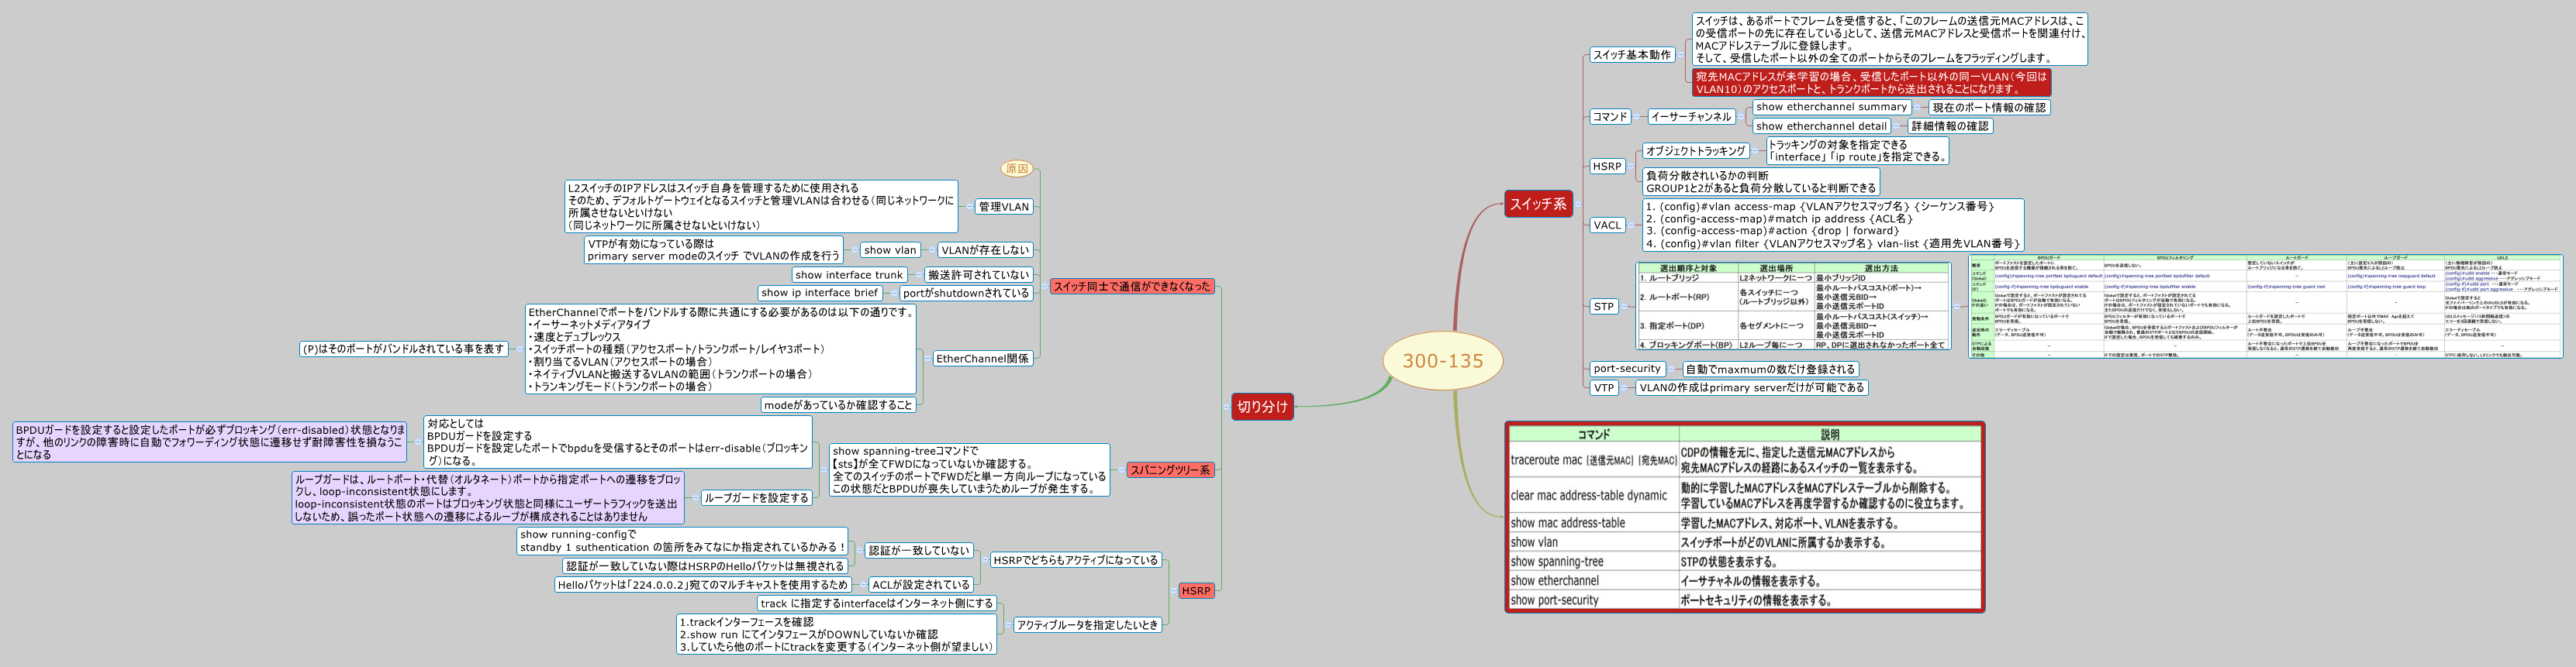Click track に指定するinterface note

click(x=876, y=603)
